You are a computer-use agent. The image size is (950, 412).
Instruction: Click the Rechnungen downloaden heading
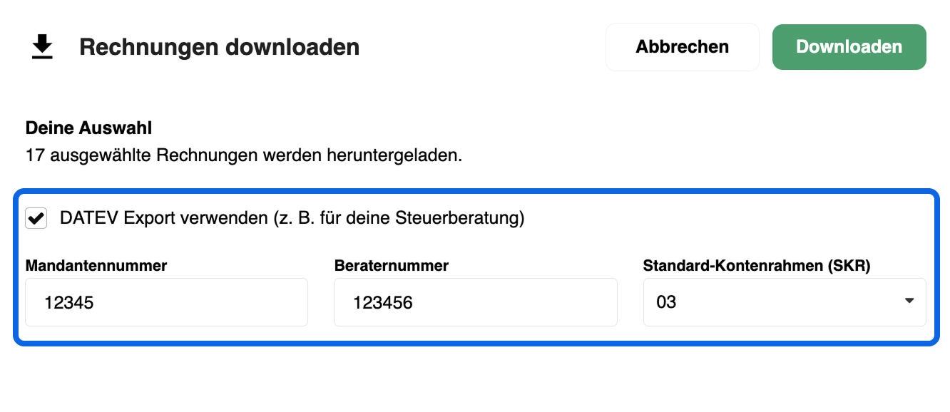220,48
